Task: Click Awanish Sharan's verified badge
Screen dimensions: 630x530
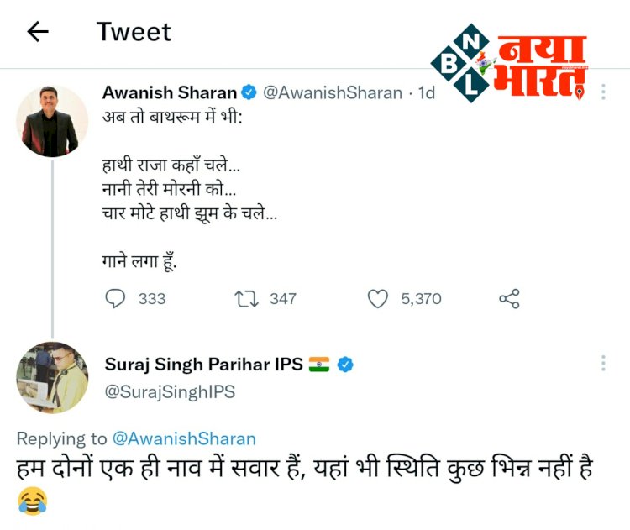Action: coord(249,92)
